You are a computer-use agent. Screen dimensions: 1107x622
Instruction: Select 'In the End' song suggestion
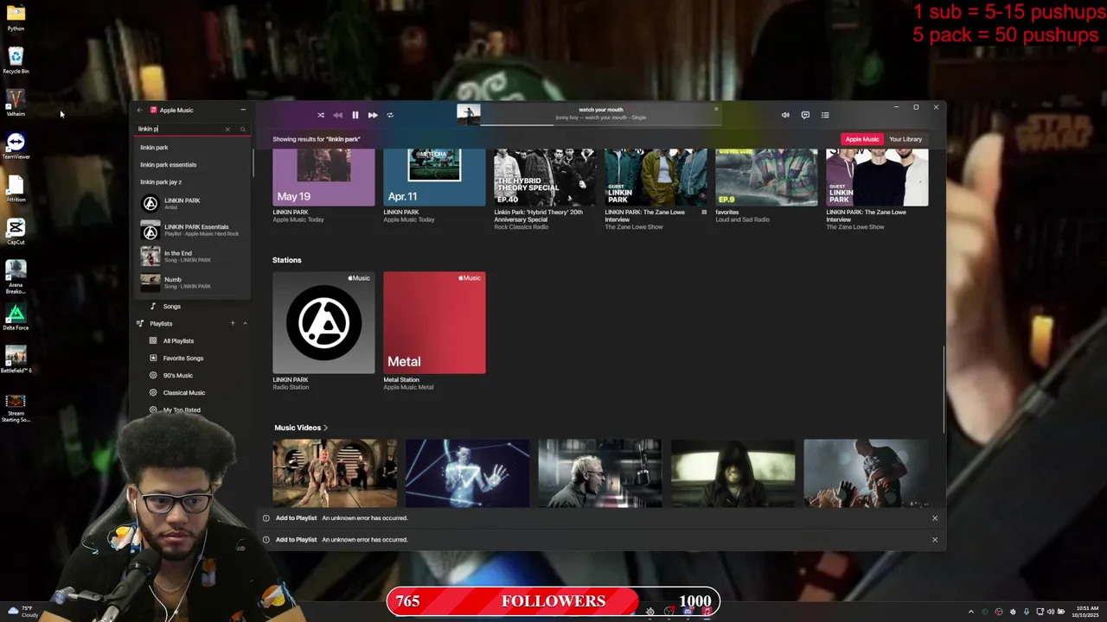192,256
